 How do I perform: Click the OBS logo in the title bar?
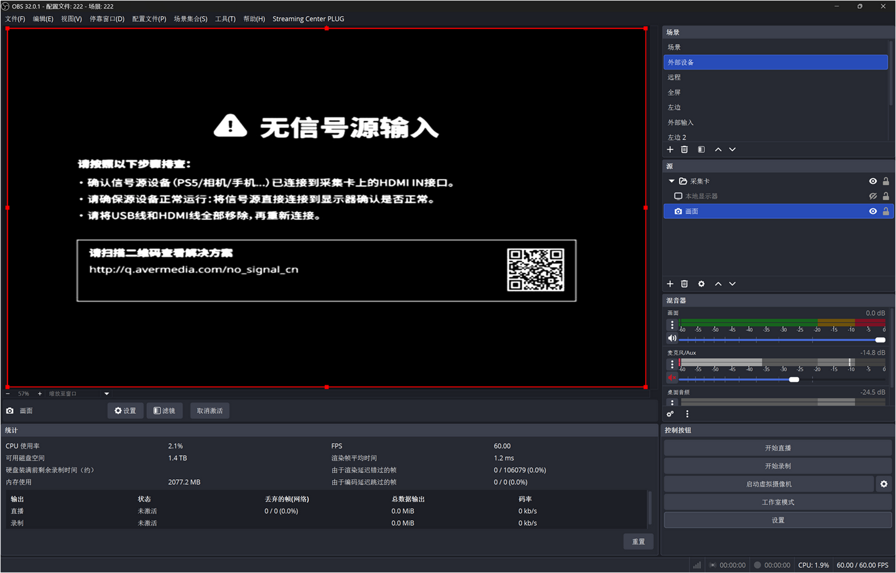[6, 6]
